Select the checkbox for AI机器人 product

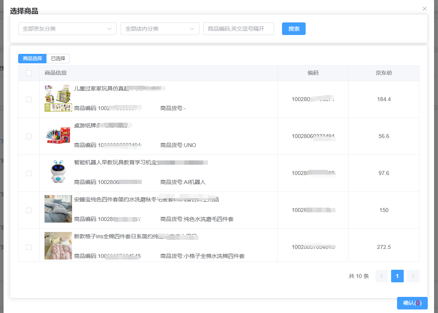(29, 173)
